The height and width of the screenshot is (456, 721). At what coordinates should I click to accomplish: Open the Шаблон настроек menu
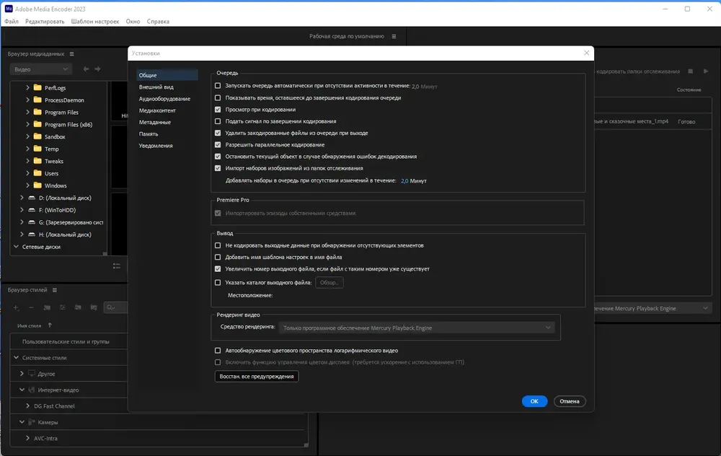[94, 22]
